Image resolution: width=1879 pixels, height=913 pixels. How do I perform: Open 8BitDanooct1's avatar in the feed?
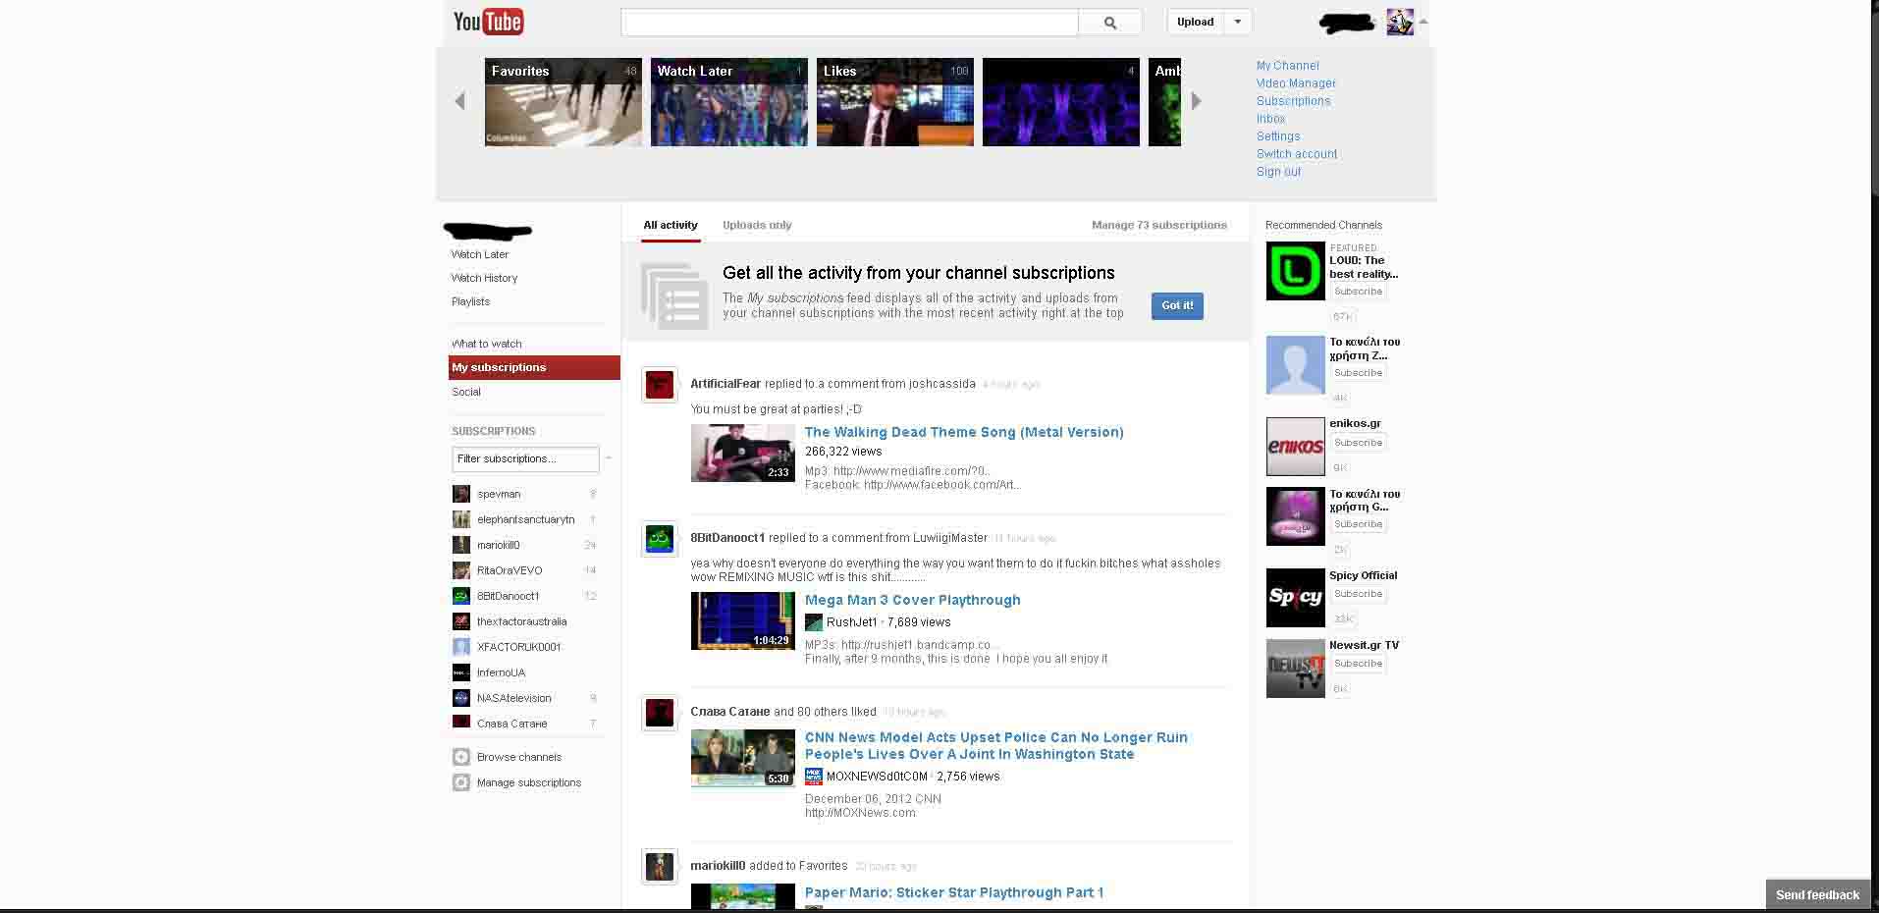pyautogui.click(x=660, y=539)
